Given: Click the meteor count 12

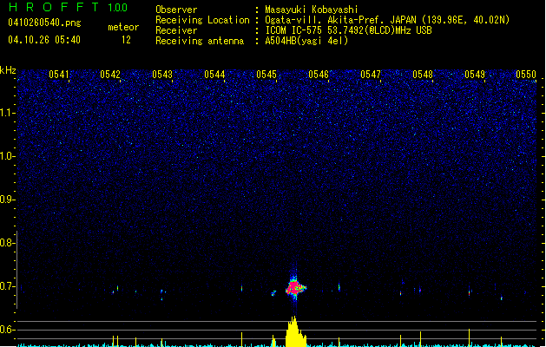Looking at the screenshot, I should pyautogui.click(x=126, y=40).
